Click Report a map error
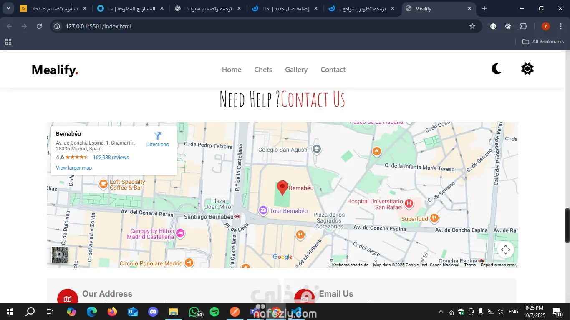The width and height of the screenshot is (570, 320). point(498,265)
